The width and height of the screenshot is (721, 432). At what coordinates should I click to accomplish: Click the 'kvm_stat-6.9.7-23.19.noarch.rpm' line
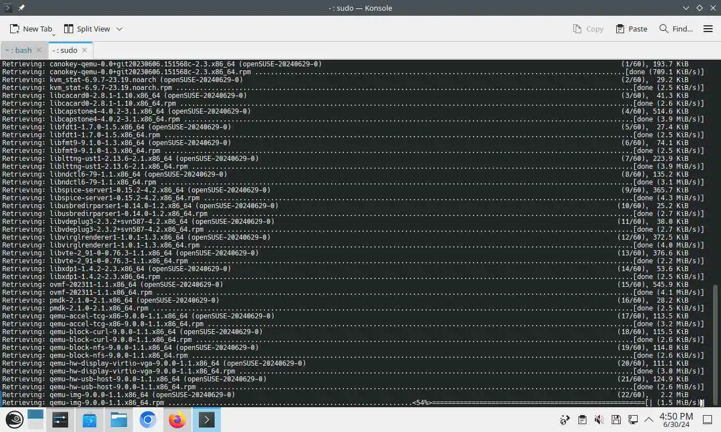click(x=353, y=88)
